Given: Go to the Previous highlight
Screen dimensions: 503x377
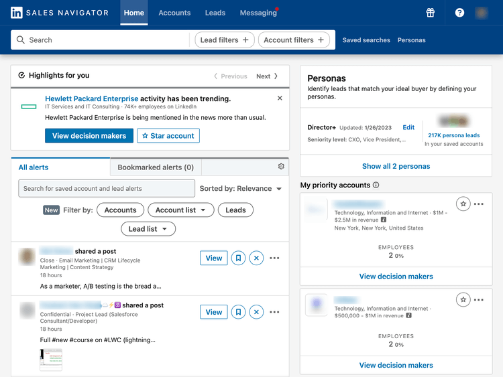Looking at the screenshot, I should (x=230, y=76).
